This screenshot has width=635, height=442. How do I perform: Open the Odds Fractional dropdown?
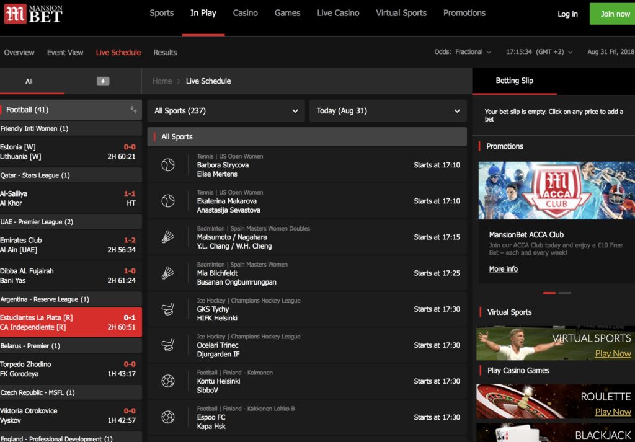[463, 52]
